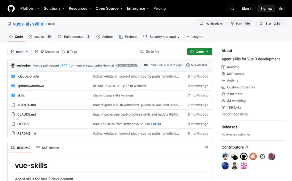
Task: Switch to the Issues tab
Action: point(40,37)
